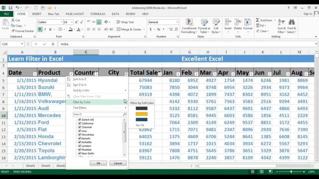This screenshot has width=319, height=179.
Task: Click the Insert cells icon
Action: (x=228, y=22)
